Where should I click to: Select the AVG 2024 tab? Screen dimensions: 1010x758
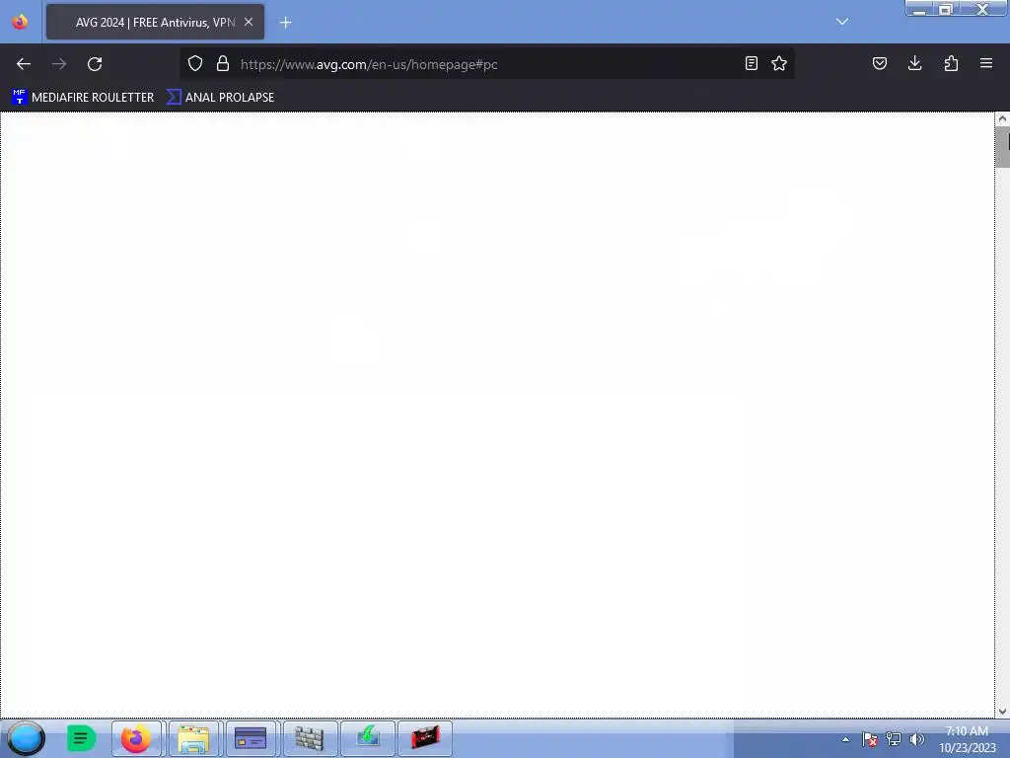(x=155, y=22)
